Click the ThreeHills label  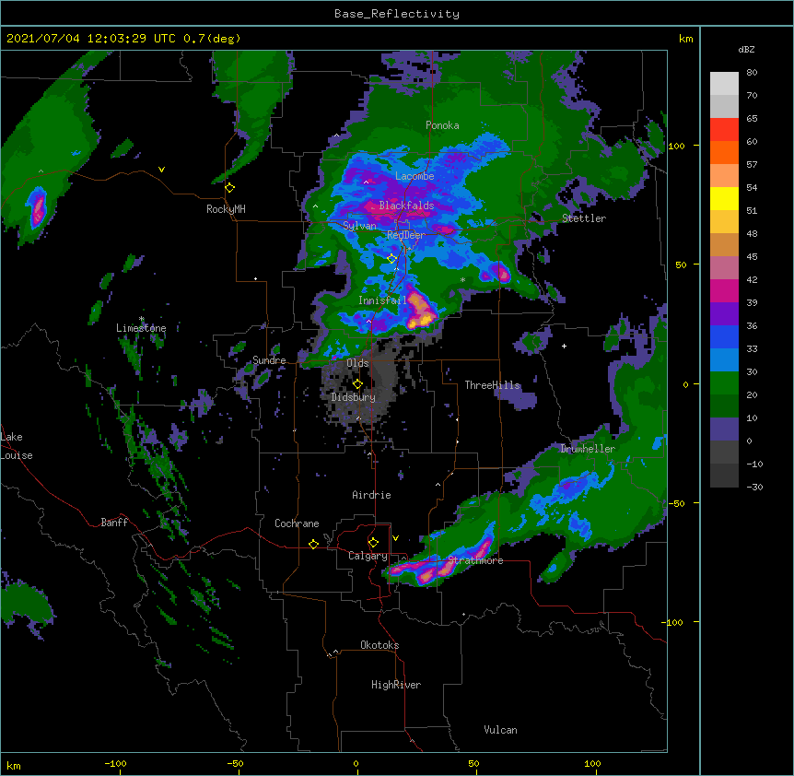(x=493, y=385)
